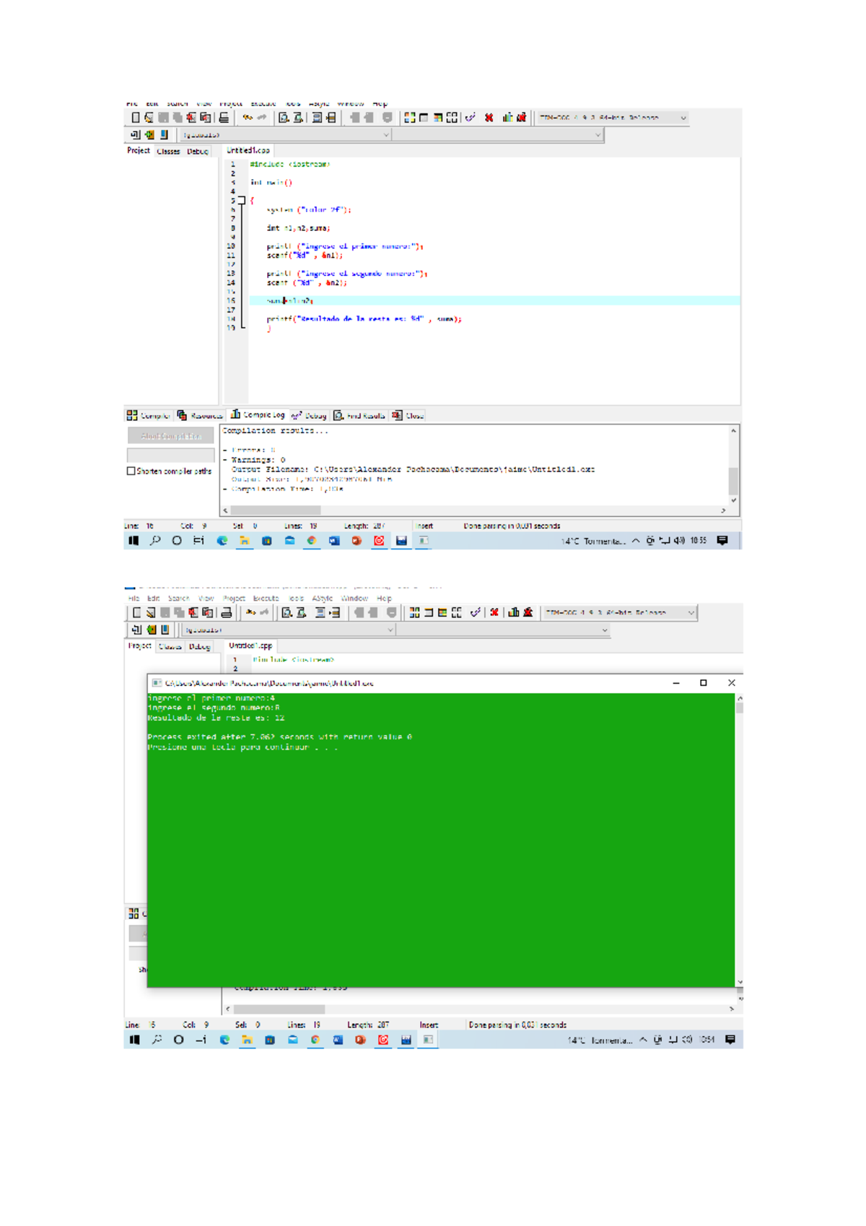Expand the empty function dropdown beside (globals) in the upper window
Viewport: 866px width, 1226px height.
pyautogui.click(x=598, y=135)
